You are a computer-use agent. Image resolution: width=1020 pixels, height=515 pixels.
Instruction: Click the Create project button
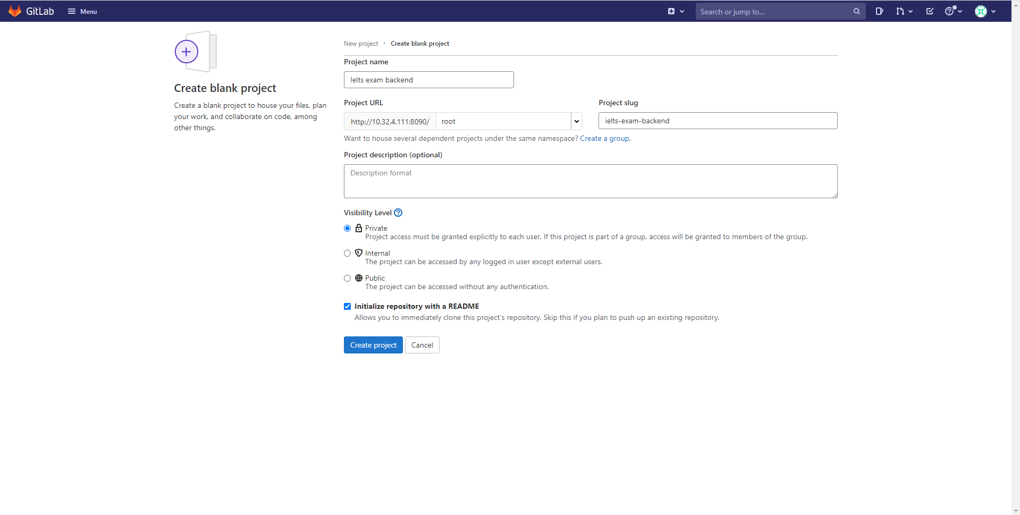point(373,345)
